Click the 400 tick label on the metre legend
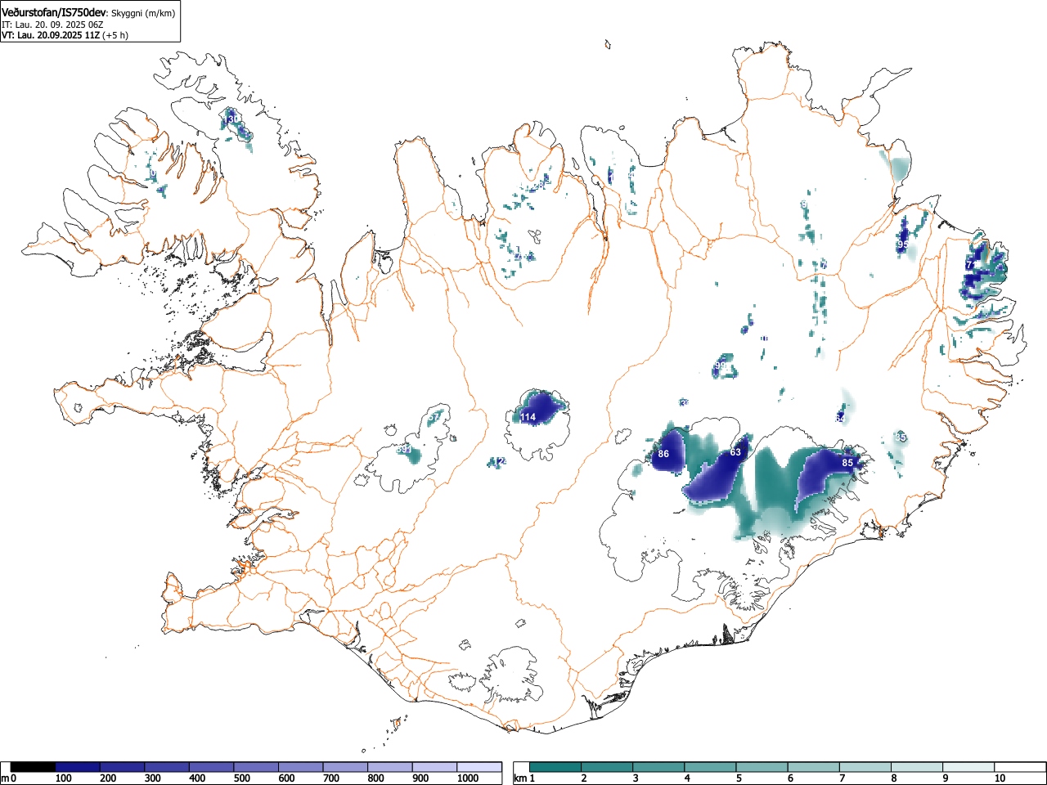The image size is (1047, 785). [x=197, y=778]
